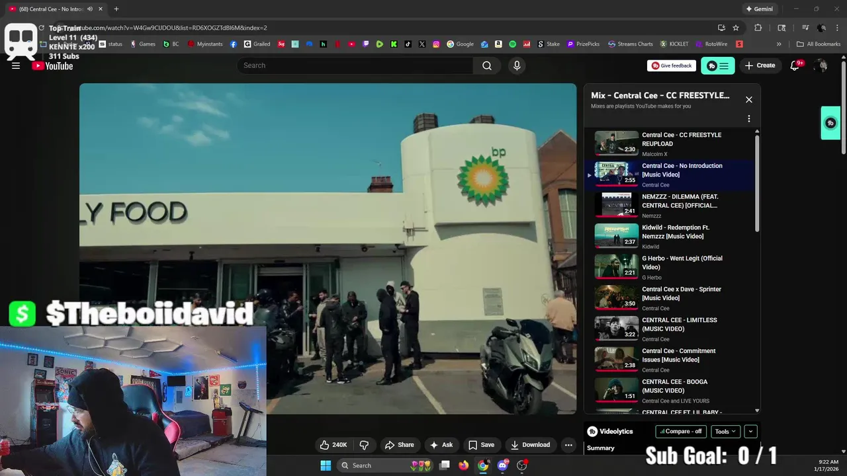Open the Myinstants bookmark
Screen dimensions: 847x476
(x=206, y=44)
